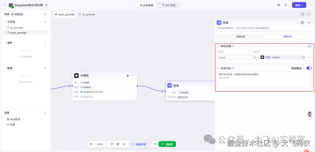Switch to 用户界面 tab
Image resolution: width=315 pixels, height=152 pixels.
click(x=169, y=5)
